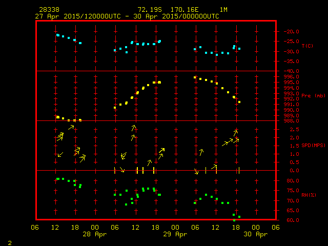Click the 1M label in header
The image size is (328, 246).
(x=223, y=10)
